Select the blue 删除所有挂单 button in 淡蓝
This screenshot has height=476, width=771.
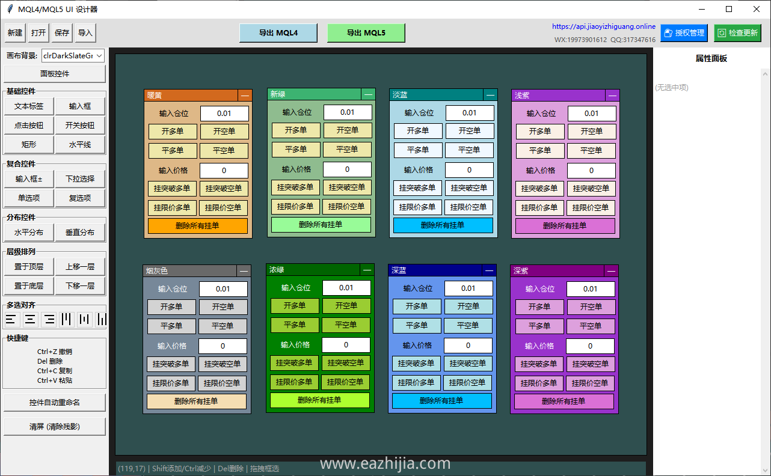[443, 225]
